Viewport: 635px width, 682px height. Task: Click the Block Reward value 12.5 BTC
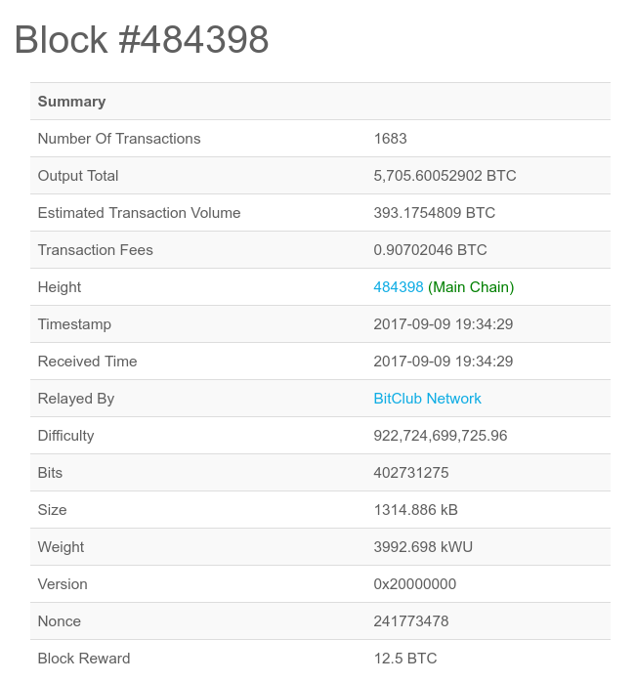click(404, 659)
